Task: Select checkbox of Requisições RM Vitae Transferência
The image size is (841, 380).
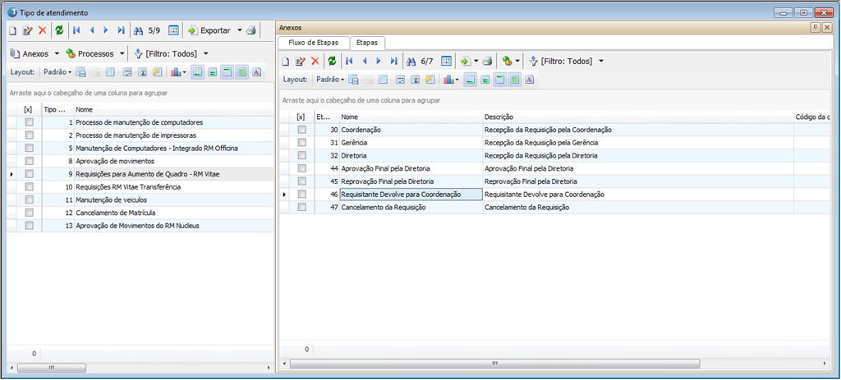Action: pos(29,186)
